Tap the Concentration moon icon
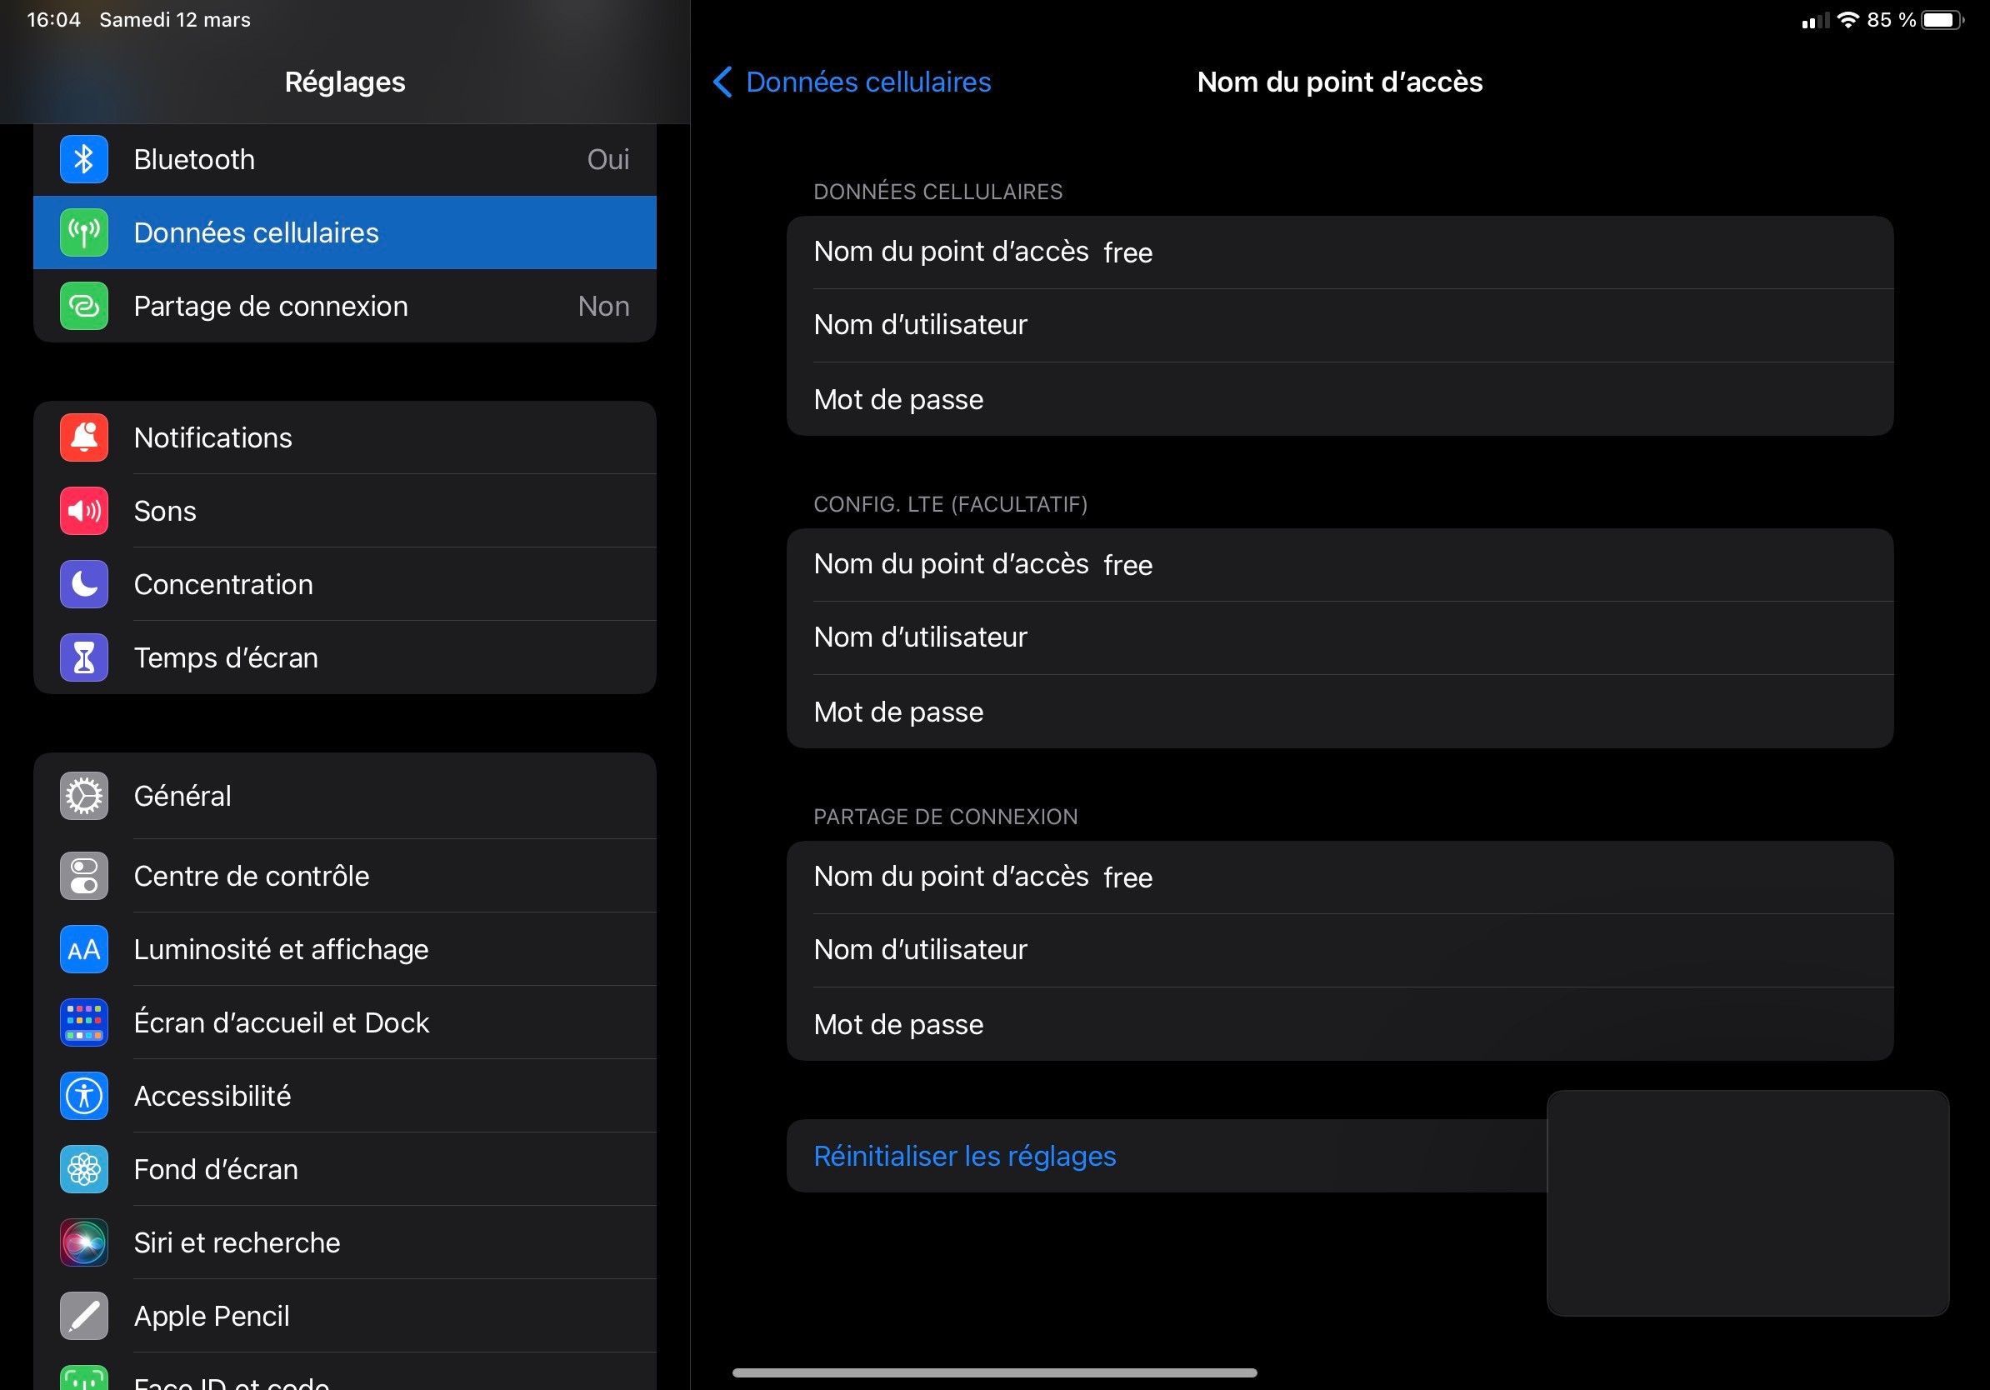Screen dimensions: 1990x1390 point(84,584)
